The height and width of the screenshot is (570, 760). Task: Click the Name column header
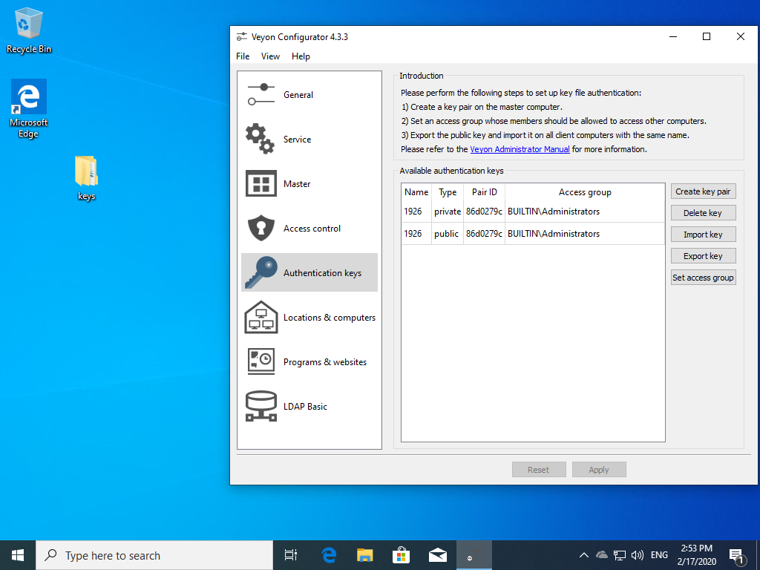[416, 192]
